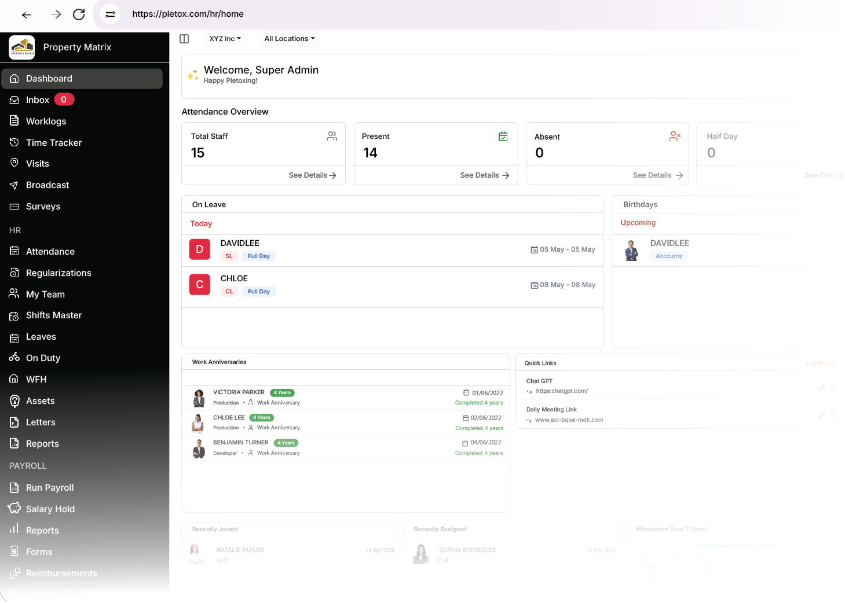Click the Property Matrix logo
The height and width of the screenshot is (603, 845).
coord(22,47)
